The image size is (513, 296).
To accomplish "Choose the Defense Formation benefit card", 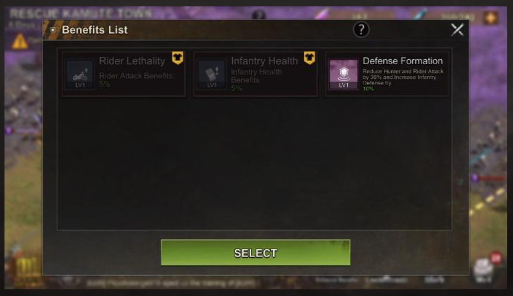I will tap(387, 74).
